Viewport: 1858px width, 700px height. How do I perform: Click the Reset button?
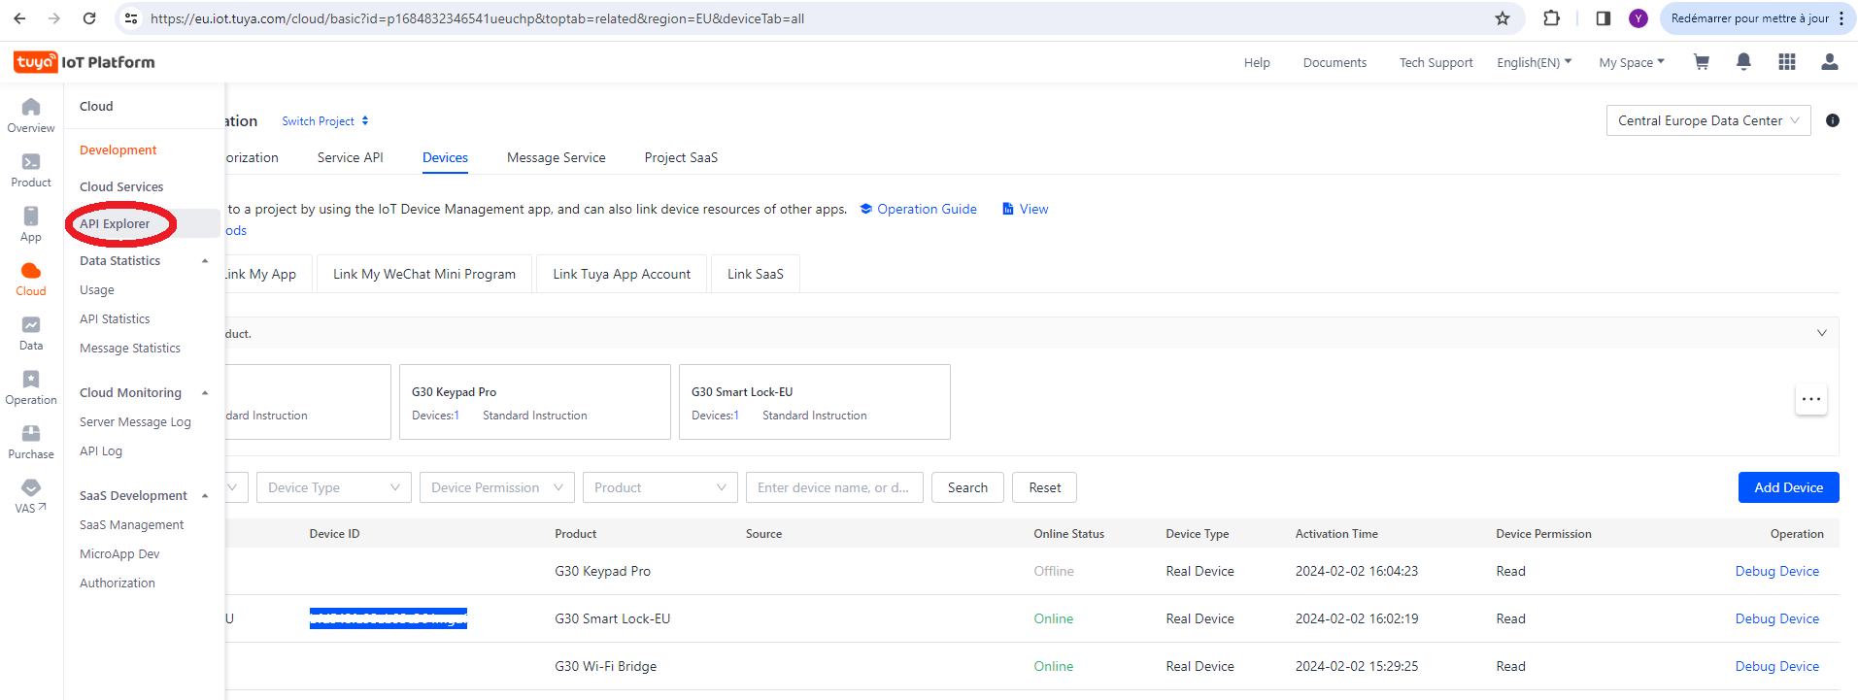click(1045, 487)
